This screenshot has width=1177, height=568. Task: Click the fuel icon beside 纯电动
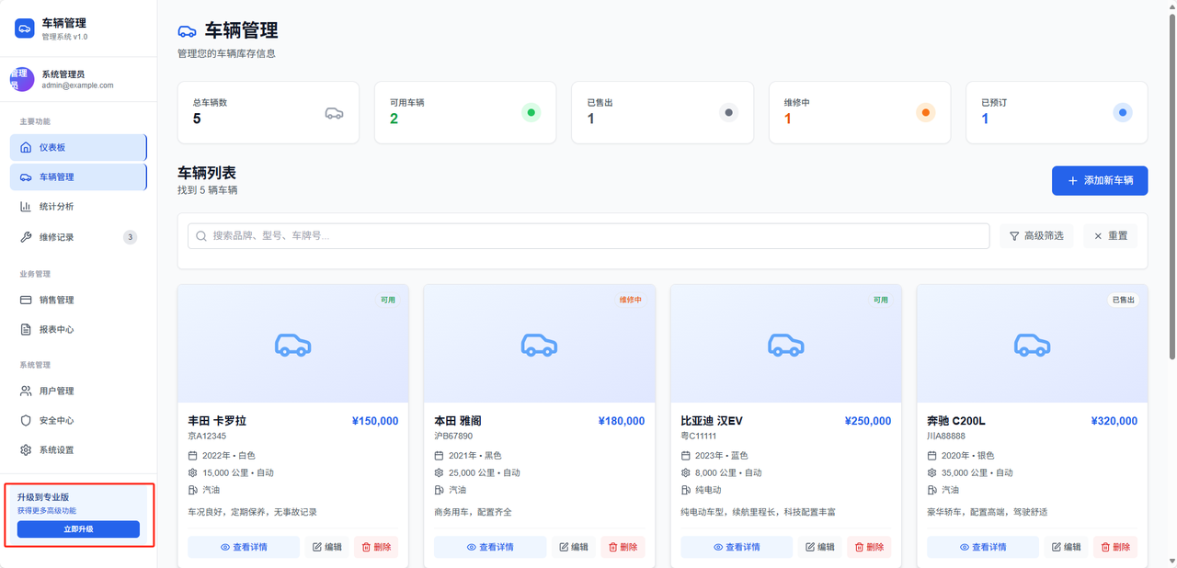pyautogui.click(x=686, y=491)
